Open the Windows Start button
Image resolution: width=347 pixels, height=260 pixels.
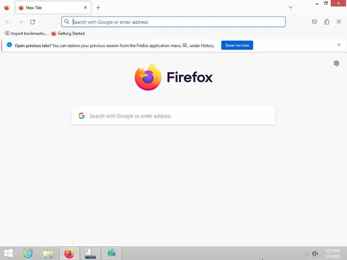pos(8,253)
